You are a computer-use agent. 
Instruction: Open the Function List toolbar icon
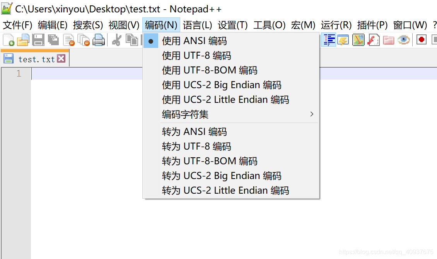coord(374,40)
